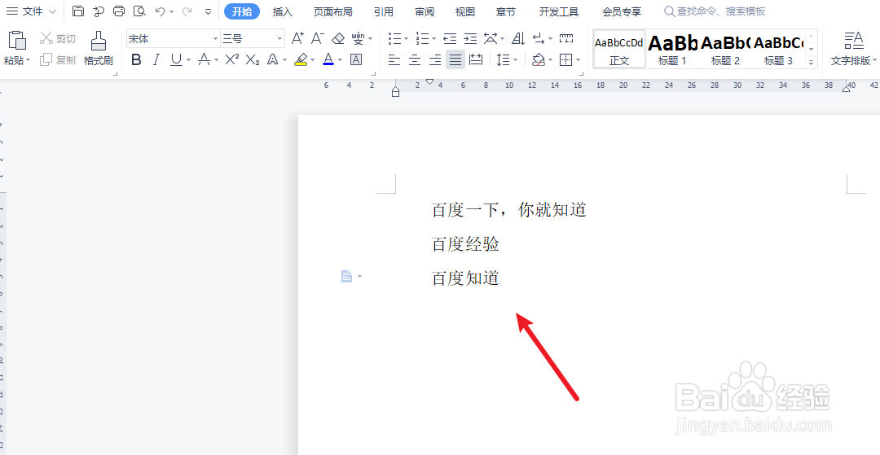The height and width of the screenshot is (455, 880).
Task: Click the distributed alignment icon
Action: click(476, 59)
